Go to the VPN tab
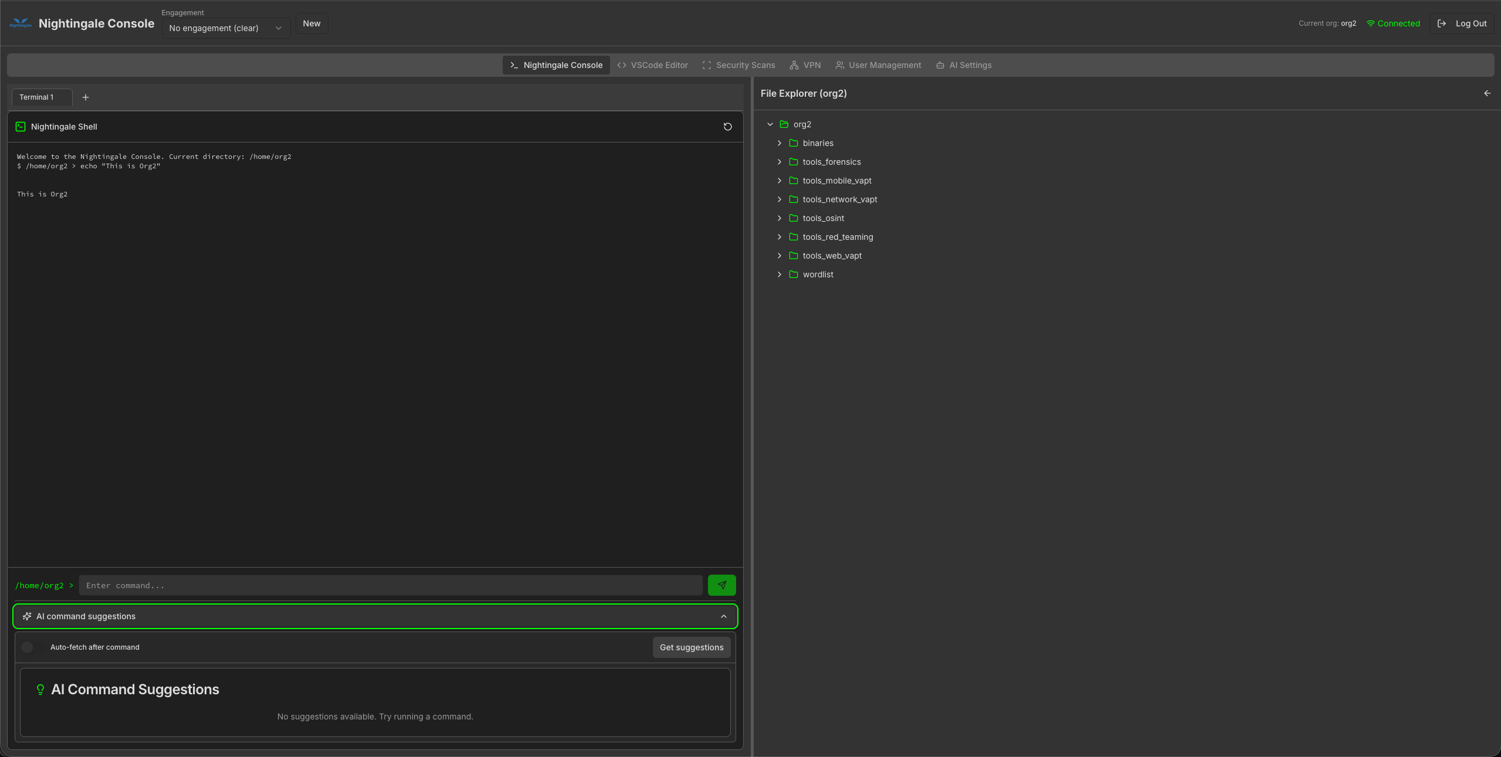Image resolution: width=1501 pixels, height=757 pixels. pyautogui.click(x=805, y=65)
